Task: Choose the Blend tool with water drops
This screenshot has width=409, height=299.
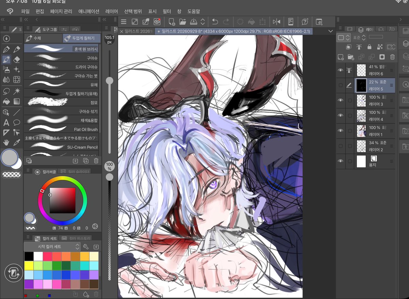Action: 6,80
